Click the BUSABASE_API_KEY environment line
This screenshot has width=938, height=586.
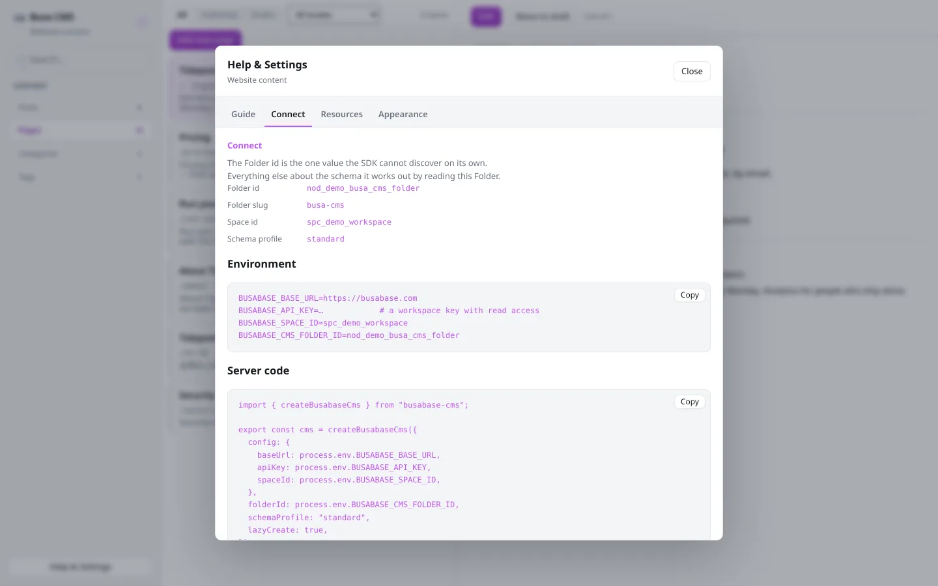(x=389, y=311)
